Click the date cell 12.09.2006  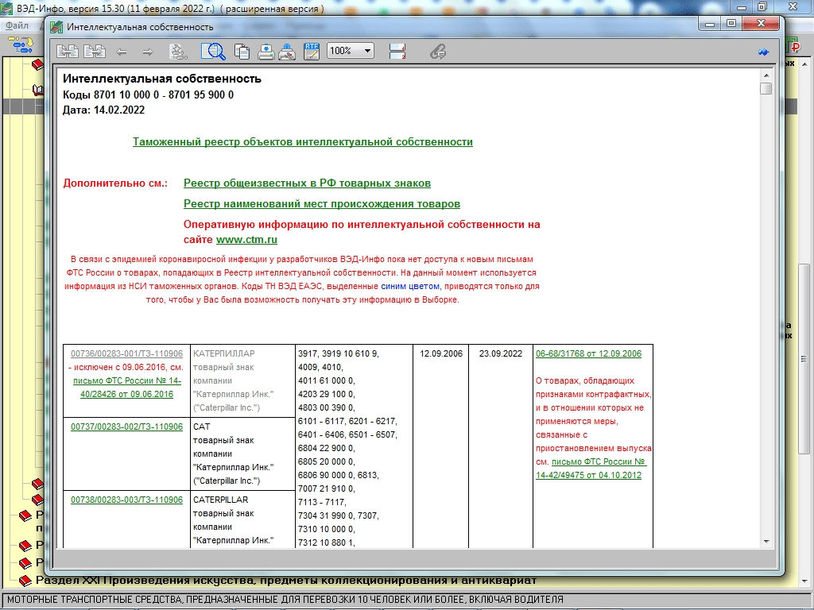point(440,353)
